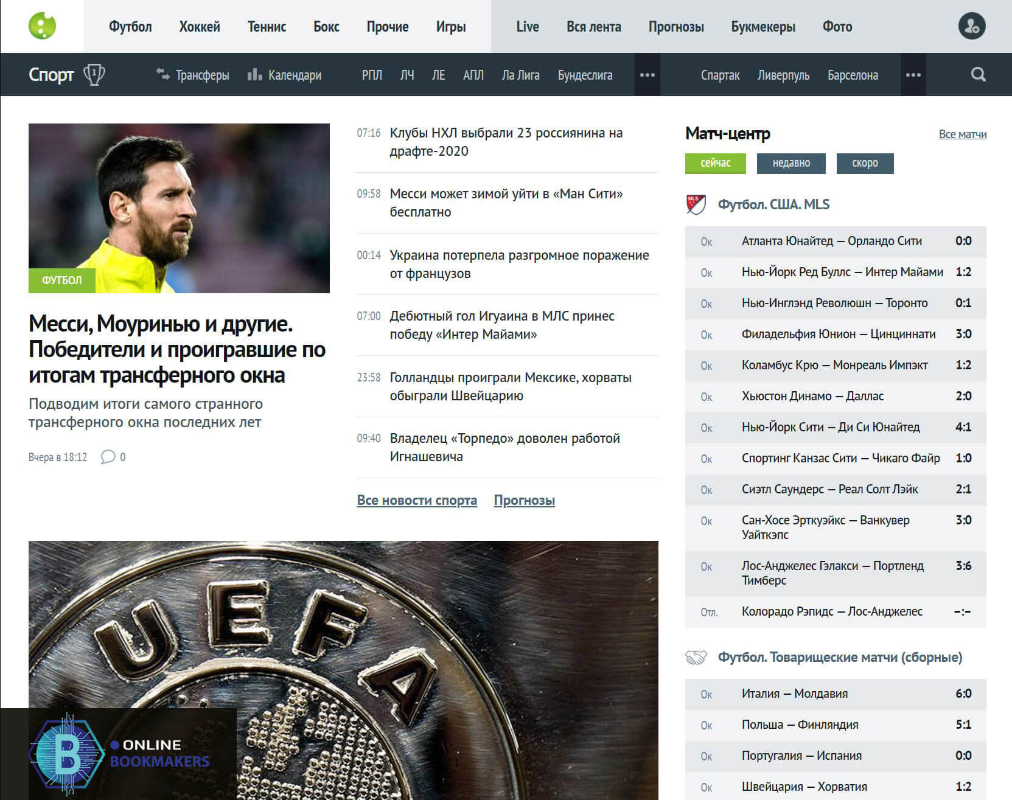Go to the Live section

coord(528,27)
